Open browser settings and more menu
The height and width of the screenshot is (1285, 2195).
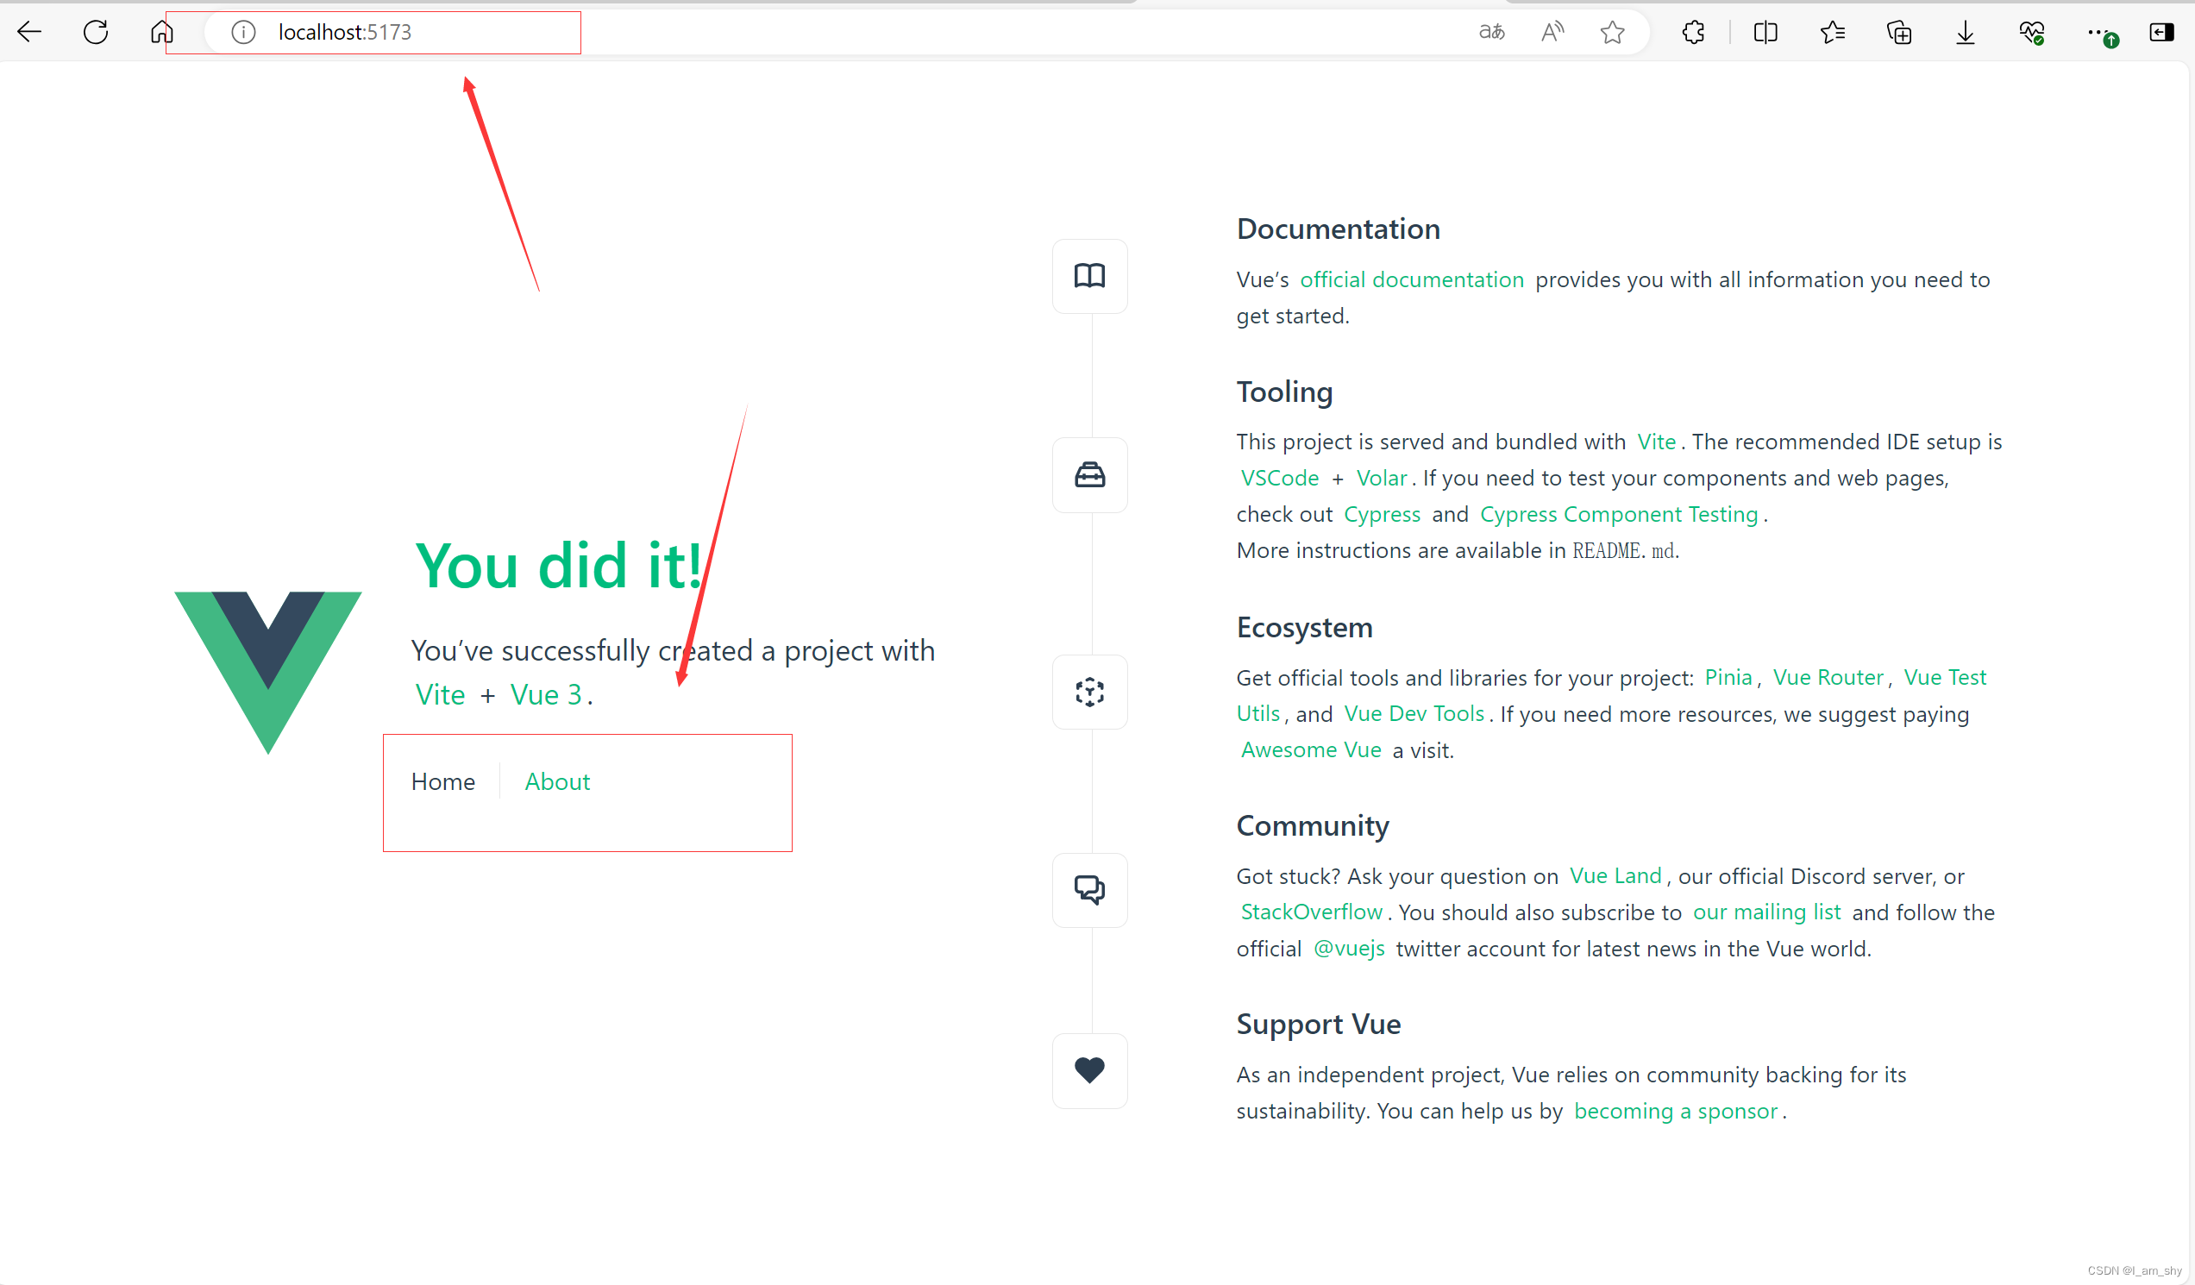(2098, 33)
